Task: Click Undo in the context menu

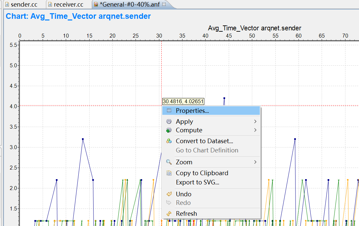Action: [211, 194]
